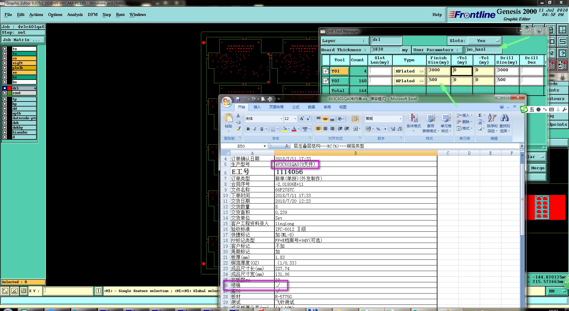The image size is (569, 311).
Task: Click the center text alignment icon in Excel
Action: tap(325, 129)
